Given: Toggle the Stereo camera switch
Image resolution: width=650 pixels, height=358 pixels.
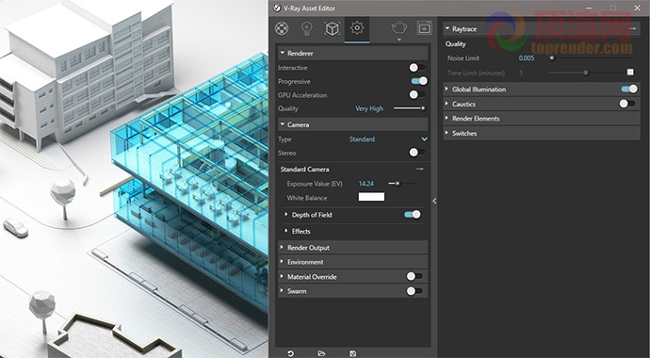Looking at the screenshot, I should click(x=416, y=153).
